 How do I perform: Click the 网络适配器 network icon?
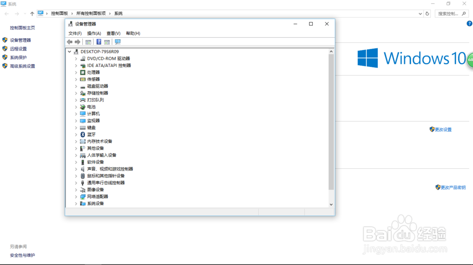click(83, 197)
